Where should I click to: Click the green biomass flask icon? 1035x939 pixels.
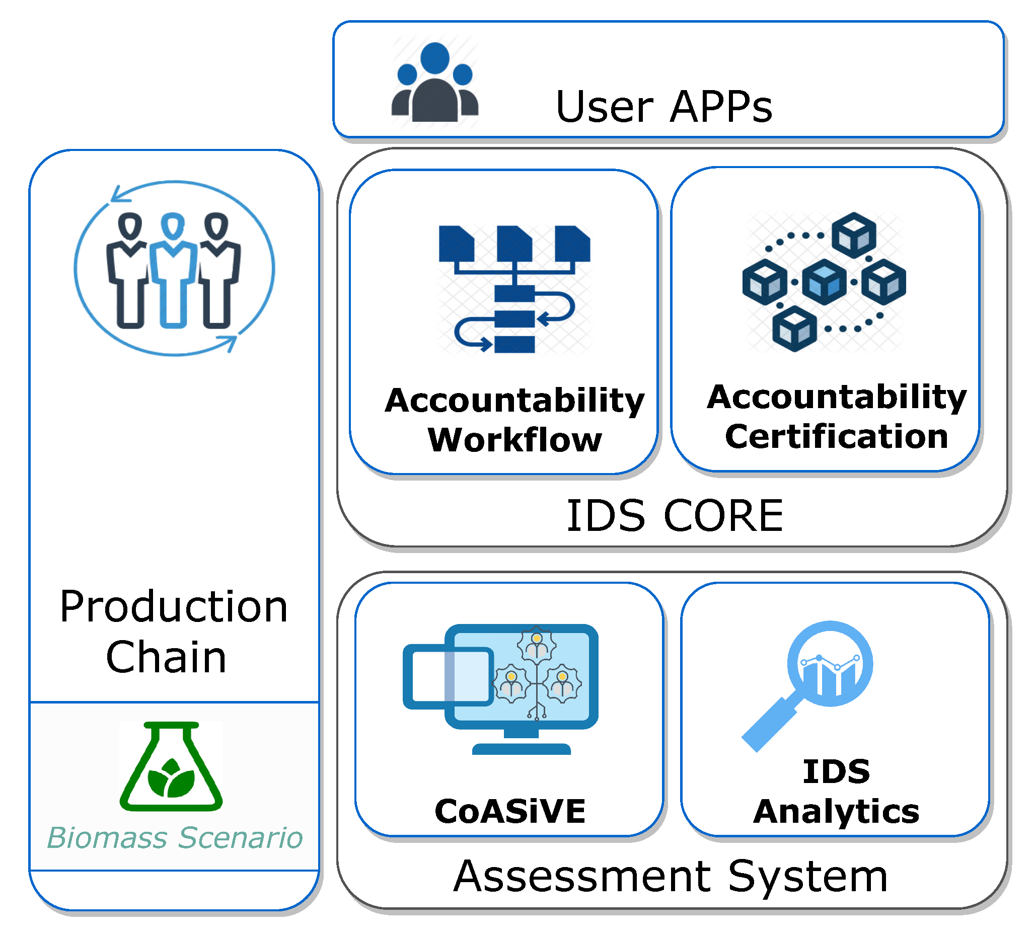coord(171,766)
